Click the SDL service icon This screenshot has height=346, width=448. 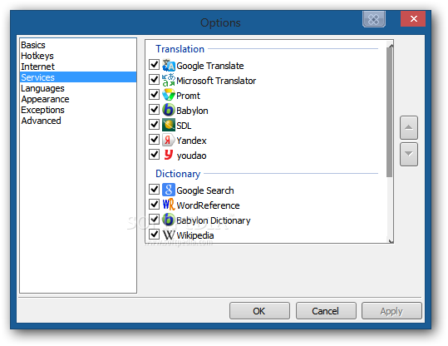(169, 126)
